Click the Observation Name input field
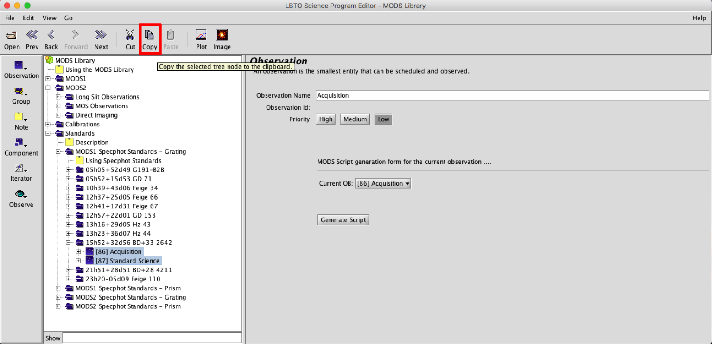 pos(512,95)
